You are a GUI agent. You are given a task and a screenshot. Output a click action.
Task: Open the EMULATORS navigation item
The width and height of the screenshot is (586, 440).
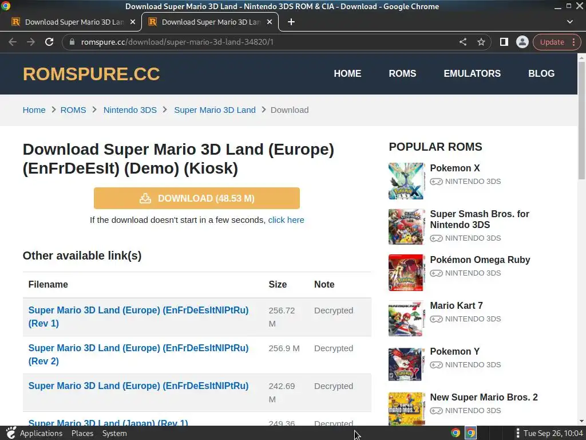[472, 73]
